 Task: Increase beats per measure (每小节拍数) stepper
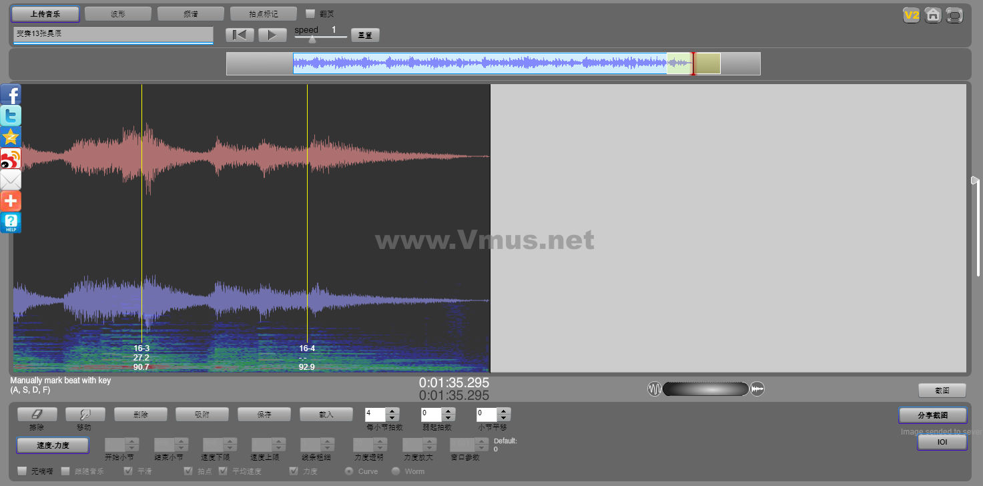(x=392, y=411)
